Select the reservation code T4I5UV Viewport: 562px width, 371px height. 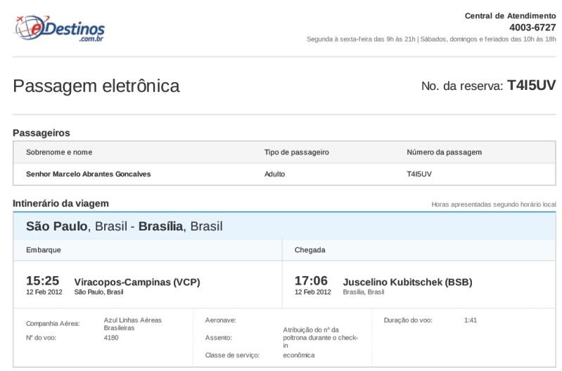pyautogui.click(x=531, y=85)
